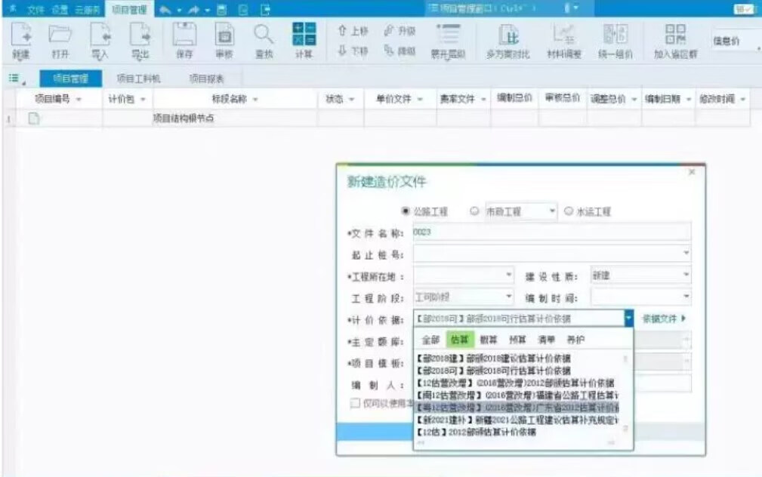
Task: Click the 查找 (Search) magnifier icon
Action: (x=262, y=35)
